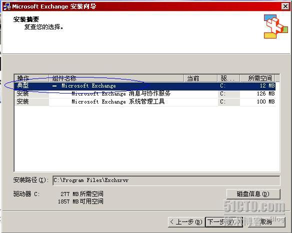The height and width of the screenshot is (233, 292).
Task: Click the 126 MB size cell
Action: click(257, 93)
